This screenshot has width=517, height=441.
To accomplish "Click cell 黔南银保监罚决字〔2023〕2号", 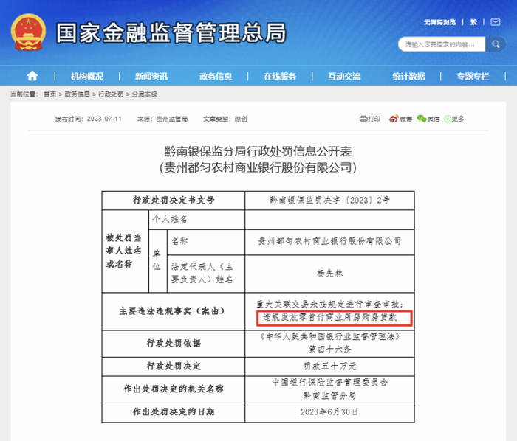I will tap(329, 200).
